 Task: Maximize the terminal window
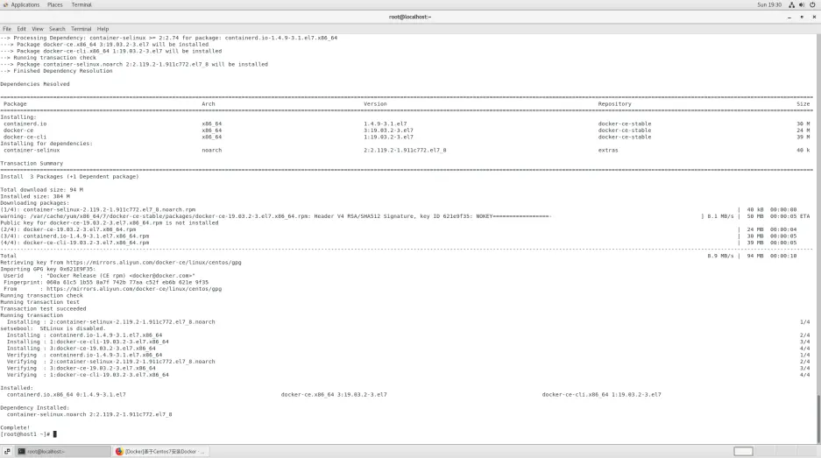tap(801, 17)
